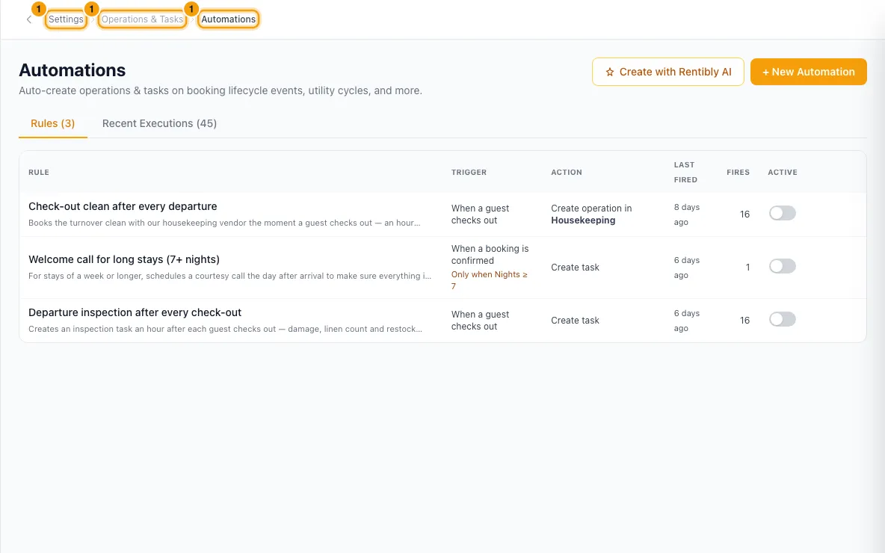Viewport: 885px width, 553px height.
Task: Click the star icon in Create with Rentibly AI
Action: (x=610, y=72)
